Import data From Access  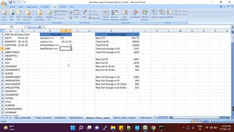tap(4, 15)
